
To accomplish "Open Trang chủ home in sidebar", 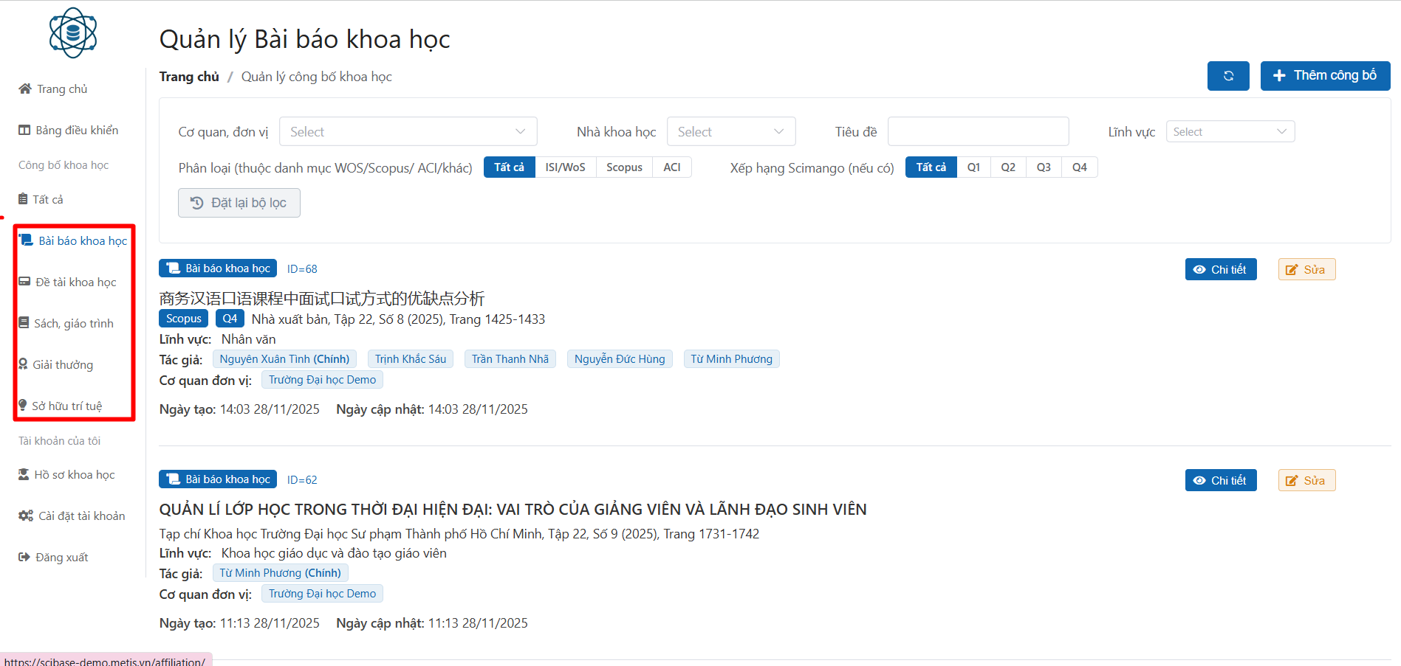I will (53, 89).
